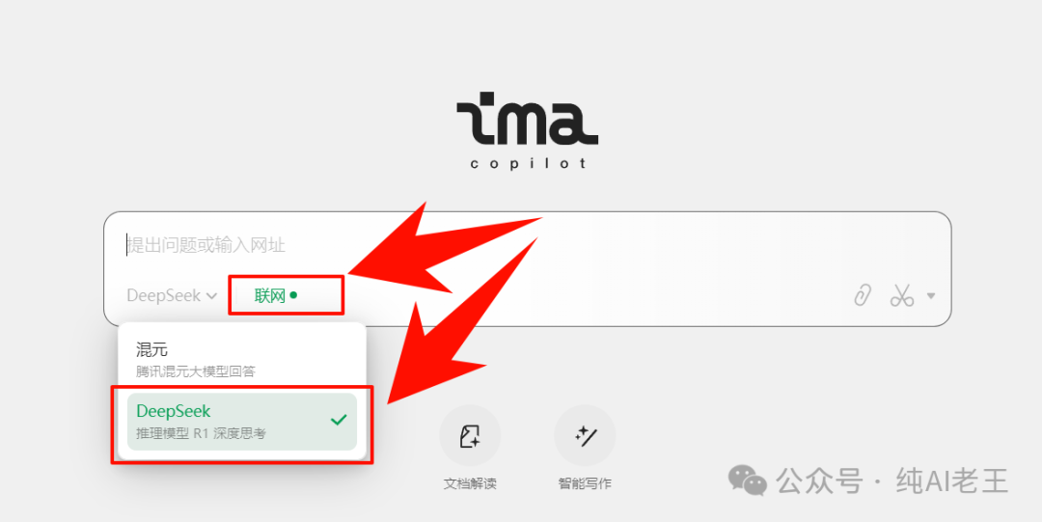
Task: Click the green dot next to 联网
Action: tap(293, 295)
